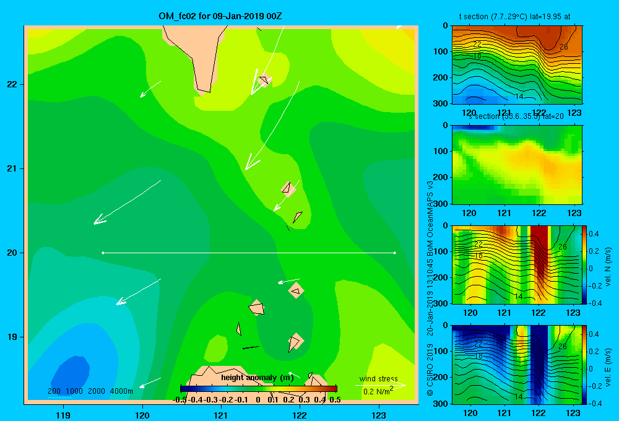This screenshot has width=619, height=421.
Task: Click the 'wind stress' legend label
Action: click(379, 378)
